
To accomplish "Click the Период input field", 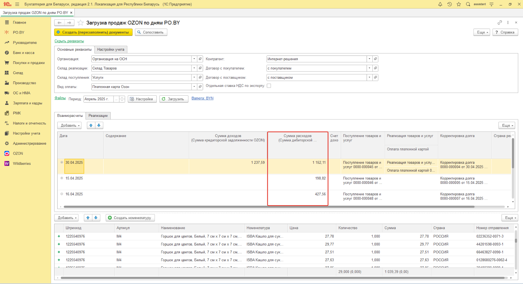I will click(x=98, y=99).
